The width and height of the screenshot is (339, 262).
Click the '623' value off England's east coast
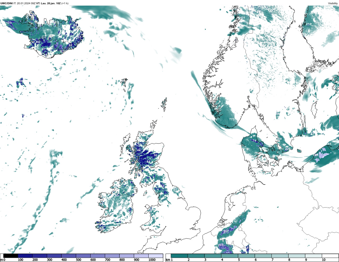[176, 189]
